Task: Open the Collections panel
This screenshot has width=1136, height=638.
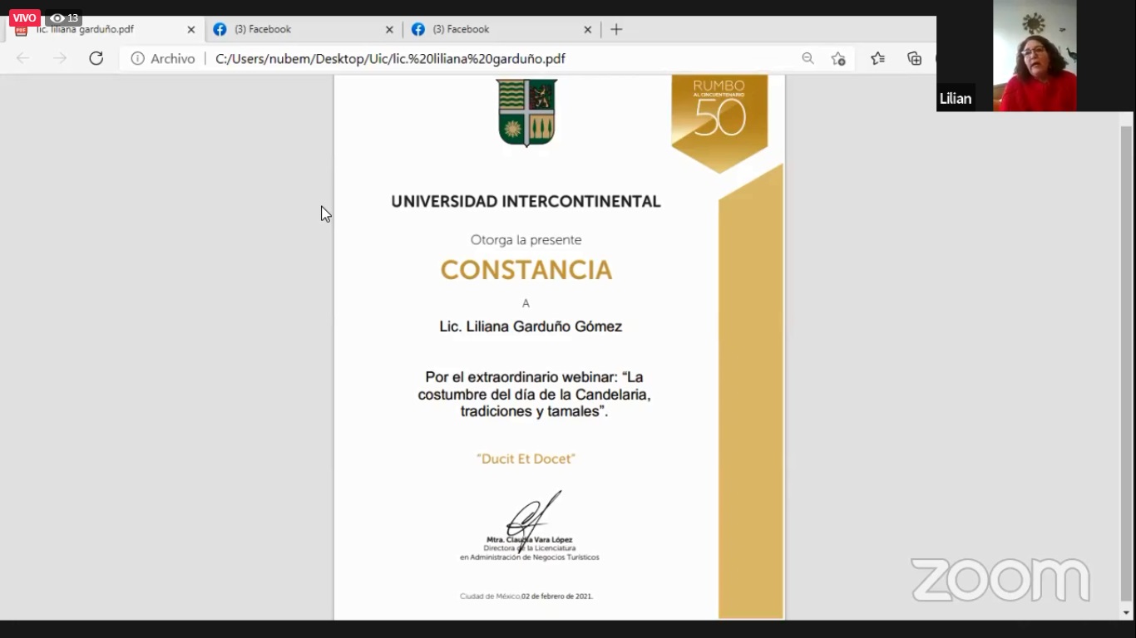Action: point(915,58)
